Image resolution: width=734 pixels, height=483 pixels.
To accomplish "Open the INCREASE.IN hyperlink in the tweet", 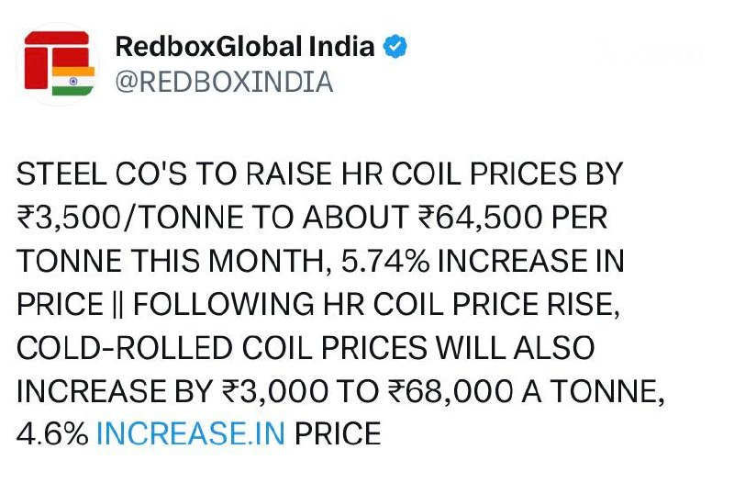I will click(190, 432).
